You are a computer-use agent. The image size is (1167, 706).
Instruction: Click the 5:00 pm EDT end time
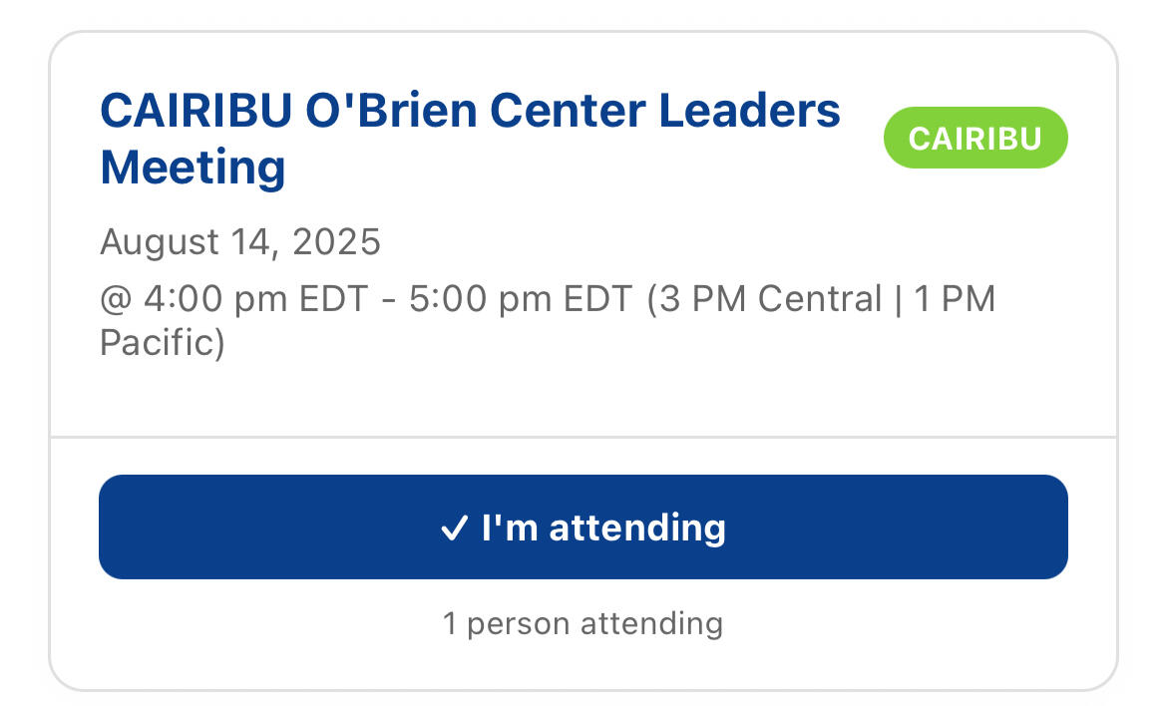pos(521,300)
